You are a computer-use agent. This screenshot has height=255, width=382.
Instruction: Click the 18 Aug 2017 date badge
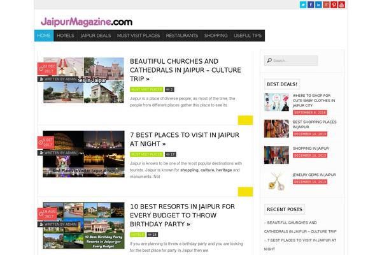pos(47,214)
